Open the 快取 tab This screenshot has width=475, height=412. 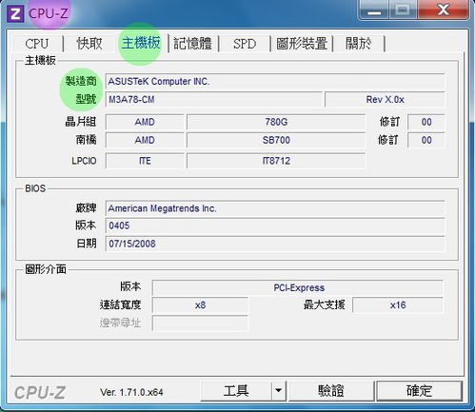tap(89, 44)
